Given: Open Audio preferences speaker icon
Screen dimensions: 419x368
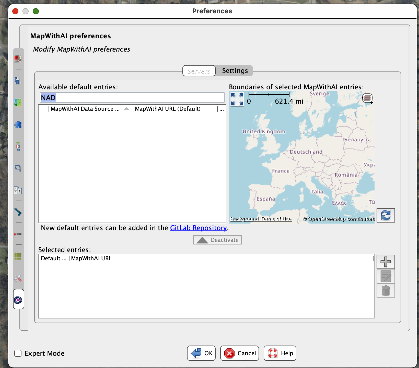Looking at the screenshot, I should click(18, 168).
